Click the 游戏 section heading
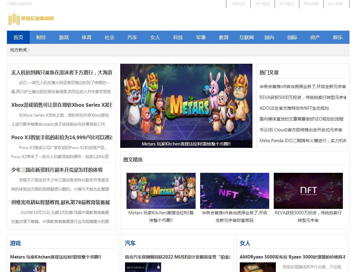 (16, 243)
